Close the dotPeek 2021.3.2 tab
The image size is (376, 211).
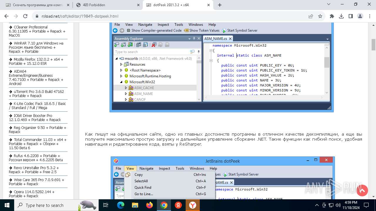pos(208,5)
